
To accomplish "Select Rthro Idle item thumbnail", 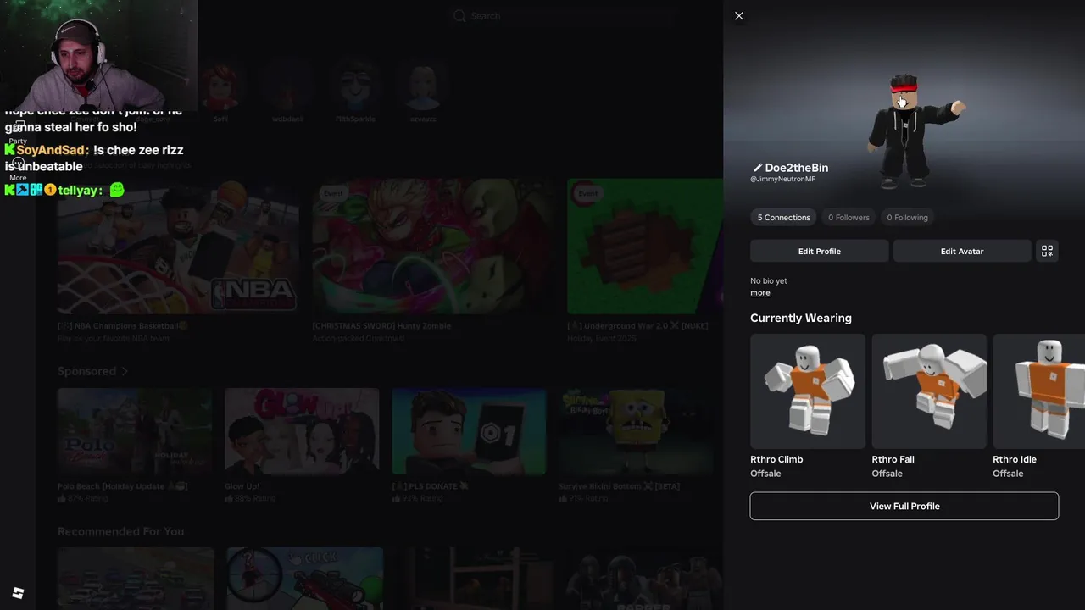I will pyautogui.click(x=1039, y=391).
